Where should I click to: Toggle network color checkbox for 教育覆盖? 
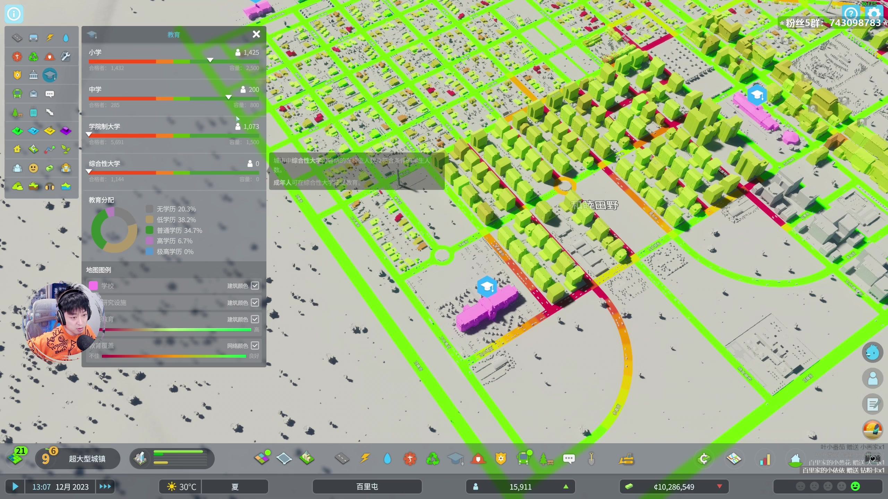pos(255,345)
